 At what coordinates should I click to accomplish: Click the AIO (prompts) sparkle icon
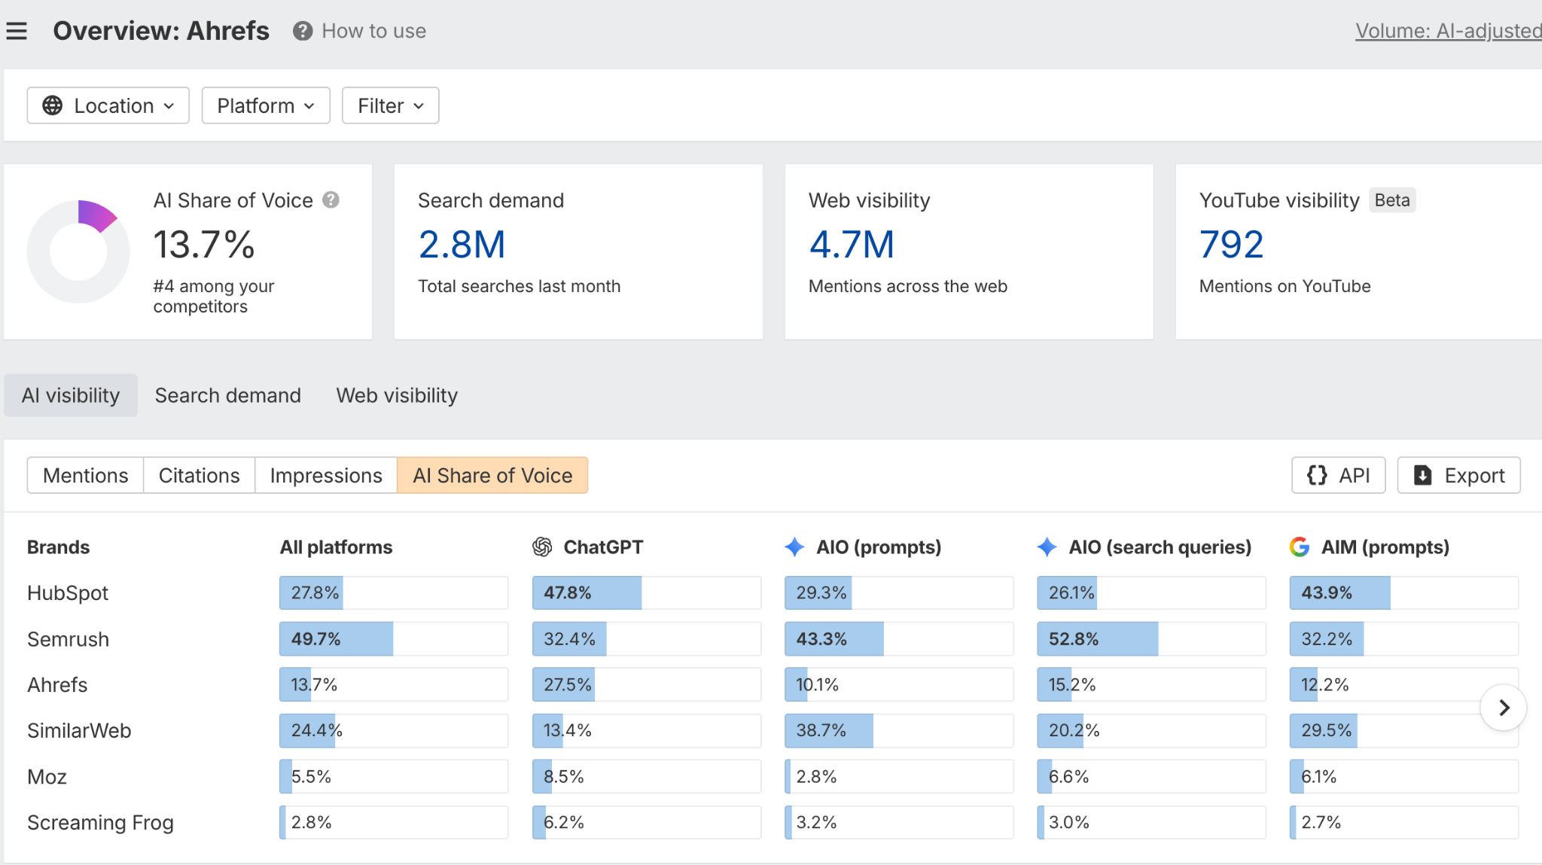[794, 547]
